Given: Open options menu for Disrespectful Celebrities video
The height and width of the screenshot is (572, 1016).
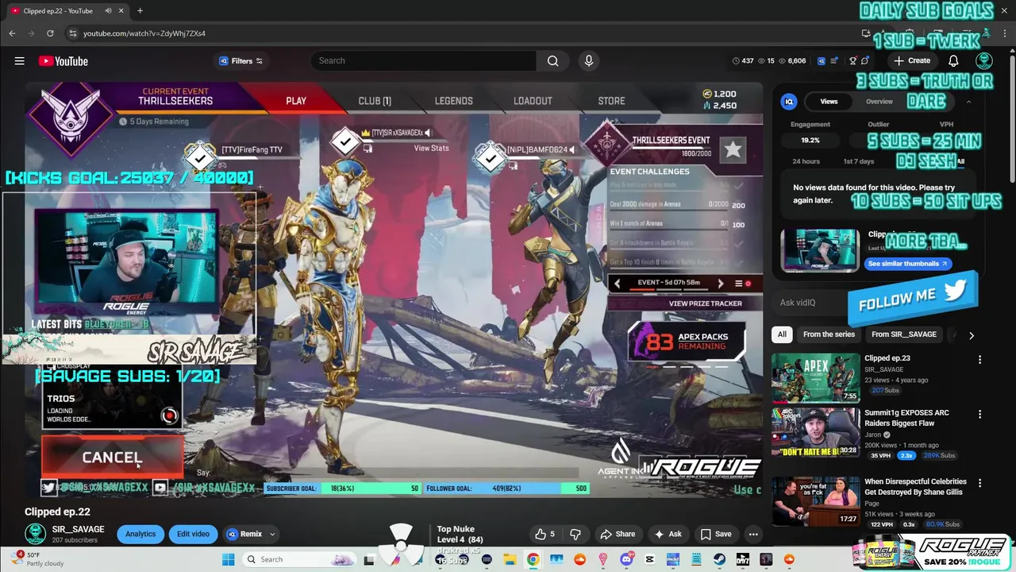Looking at the screenshot, I should pos(979,483).
